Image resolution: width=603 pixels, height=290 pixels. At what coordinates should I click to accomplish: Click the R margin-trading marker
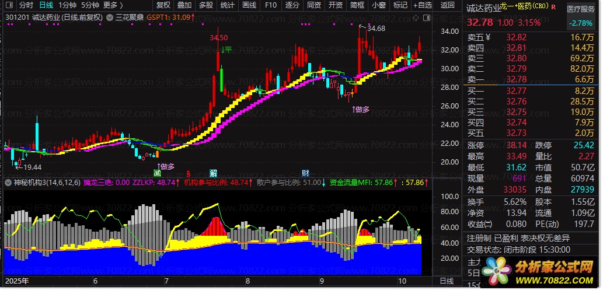553,7
